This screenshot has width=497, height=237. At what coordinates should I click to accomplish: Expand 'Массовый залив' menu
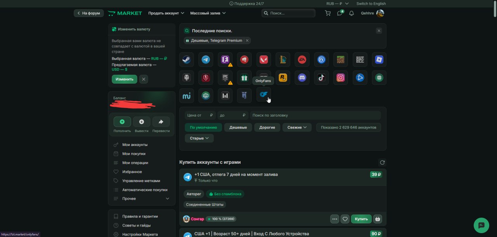(x=208, y=13)
